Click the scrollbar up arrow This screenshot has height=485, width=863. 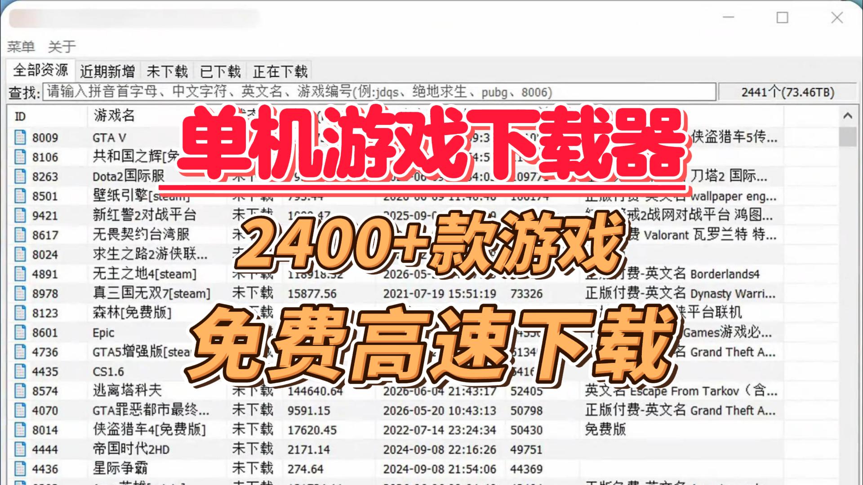[848, 116]
